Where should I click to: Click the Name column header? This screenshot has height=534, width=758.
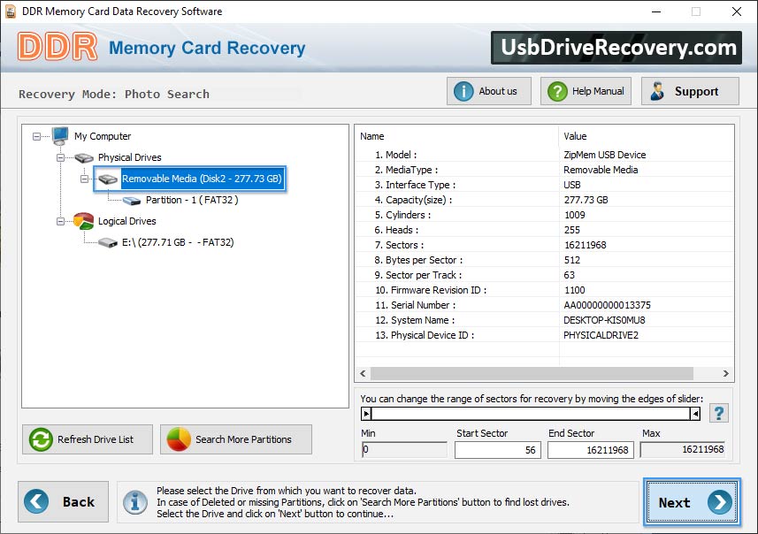[456, 136]
